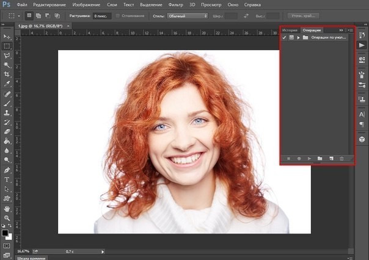
Task: Select the Pen tool
Action: coord(7,170)
